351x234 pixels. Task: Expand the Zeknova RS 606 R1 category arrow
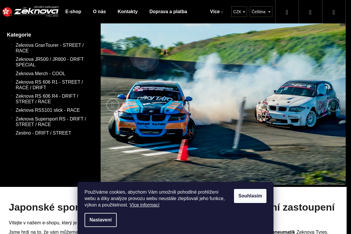[x=11, y=82]
